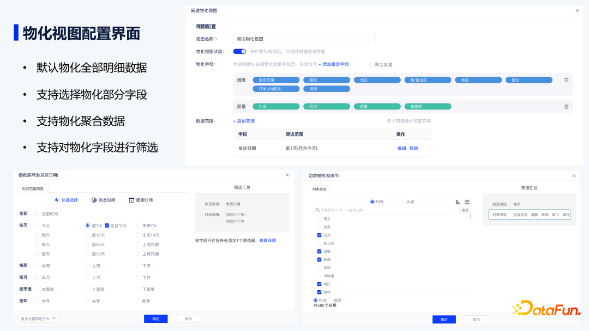This screenshot has width=589, height=331.
Task: Confirm with 确定 in city filter dialog
Action: click(444, 320)
